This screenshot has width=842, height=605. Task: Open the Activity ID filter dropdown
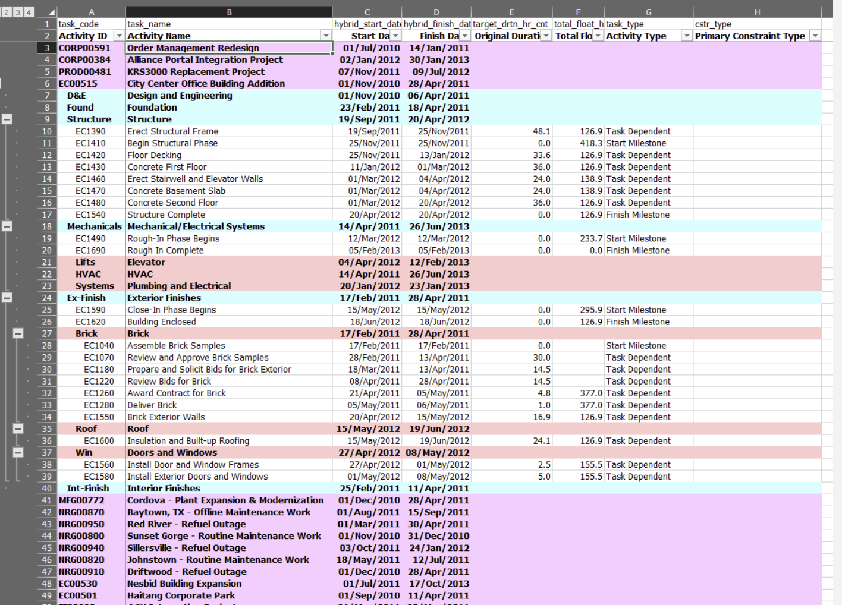[x=119, y=36]
